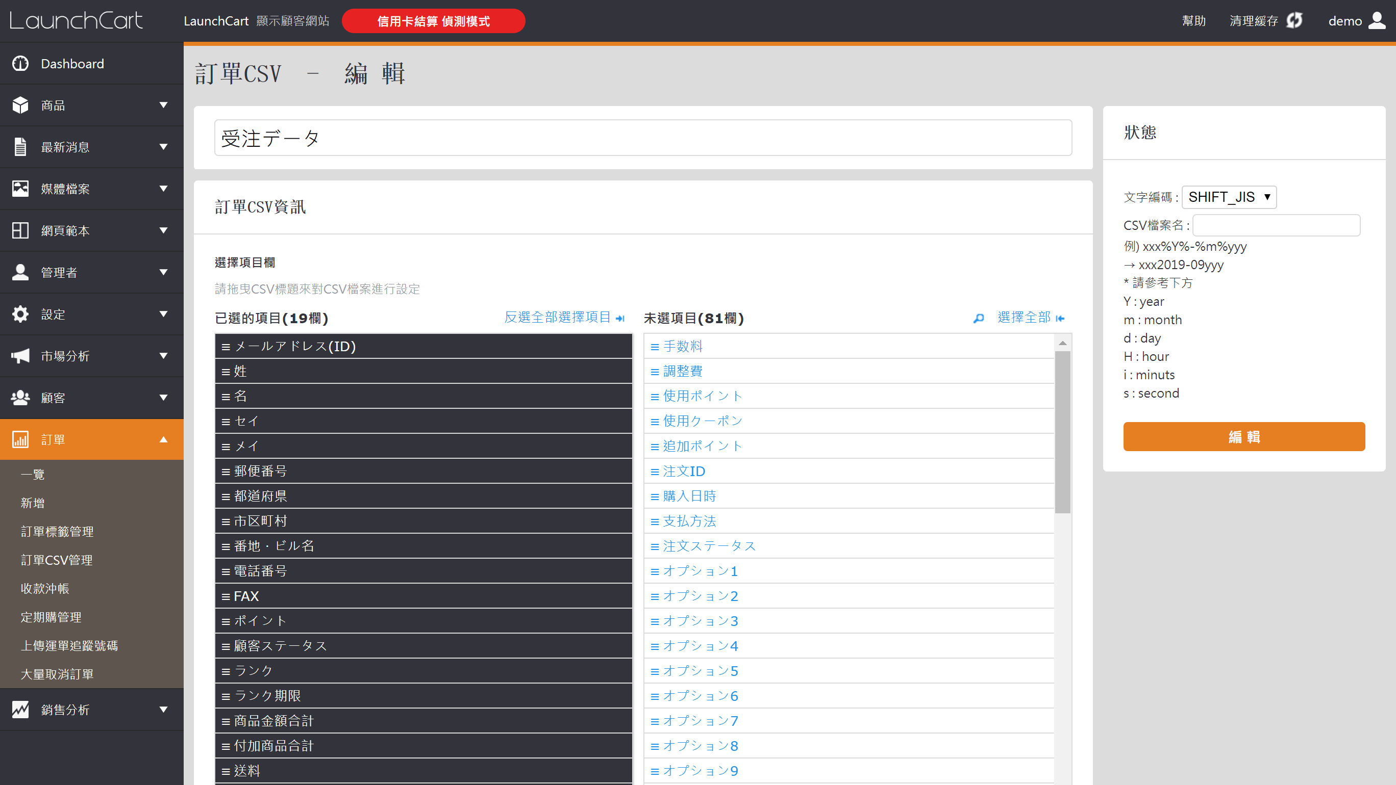Viewport: 1396px width, 785px height.
Task: Open 定期購管理 submenu item
Action: coord(51,618)
